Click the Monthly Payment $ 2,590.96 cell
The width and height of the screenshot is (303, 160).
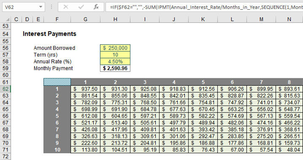click(x=115, y=68)
